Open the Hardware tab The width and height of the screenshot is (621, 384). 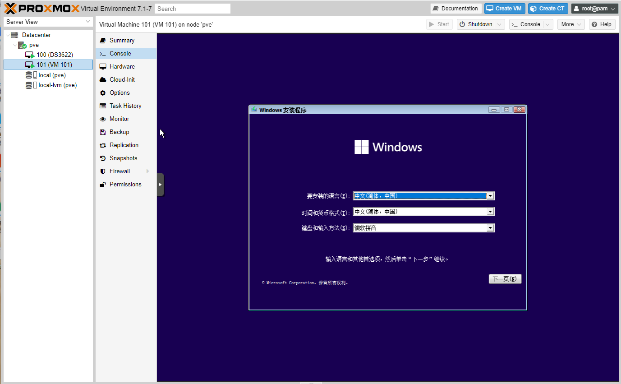[x=126, y=66]
